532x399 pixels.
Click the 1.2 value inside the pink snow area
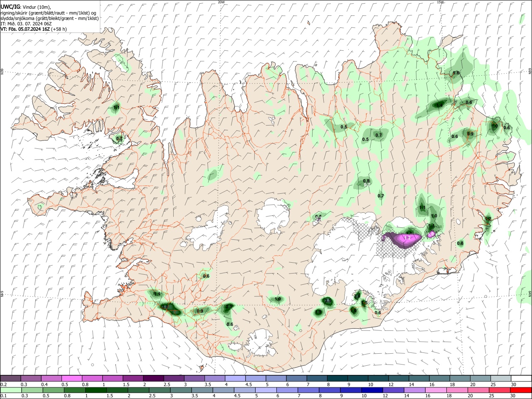(407, 238)
